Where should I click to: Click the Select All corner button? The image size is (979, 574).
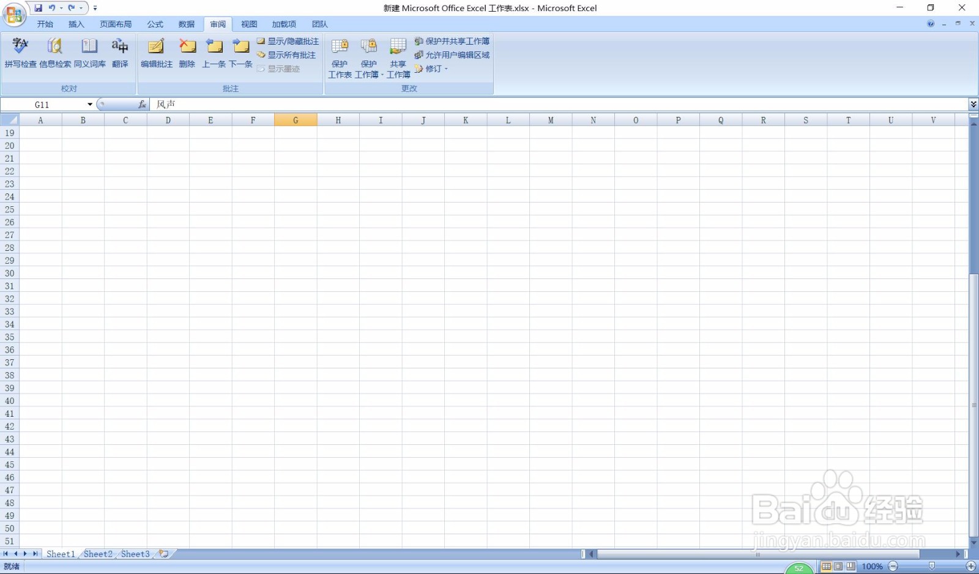10,120
